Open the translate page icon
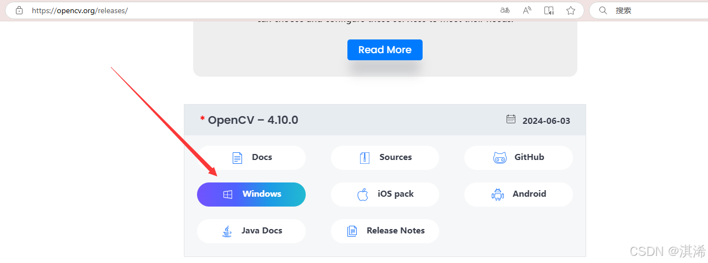 [505, 10]
